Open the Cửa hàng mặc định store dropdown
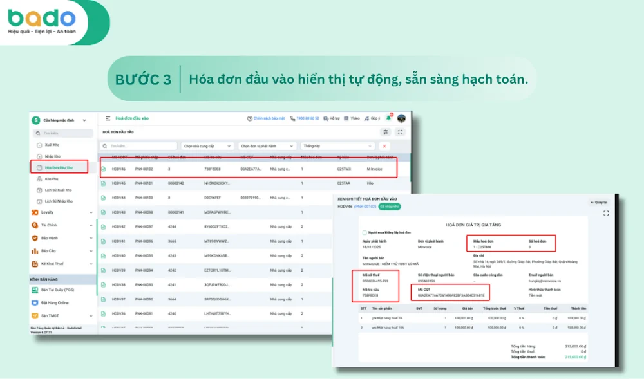Image resolution: width=644 pixels, height=379 pixels. click(x=59, y=120)
